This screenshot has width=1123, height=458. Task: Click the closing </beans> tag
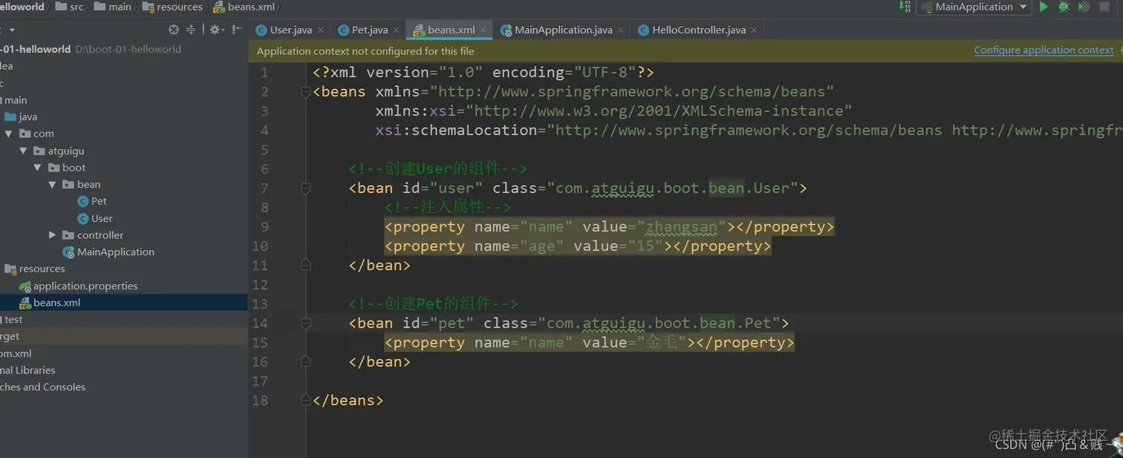[x=348, y=400]
